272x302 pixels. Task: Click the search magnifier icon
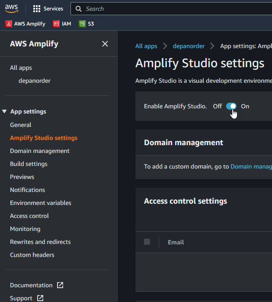pyautogui.click(x=78, y=9)
